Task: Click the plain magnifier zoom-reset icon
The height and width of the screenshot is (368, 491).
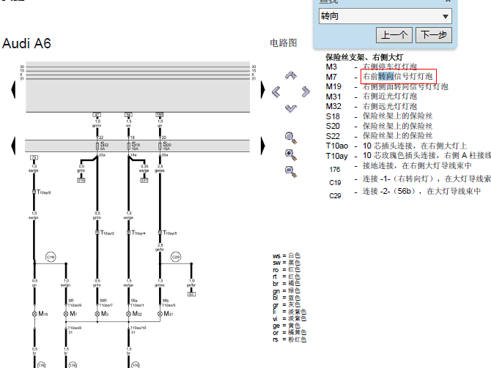Action: pos(291,138)
